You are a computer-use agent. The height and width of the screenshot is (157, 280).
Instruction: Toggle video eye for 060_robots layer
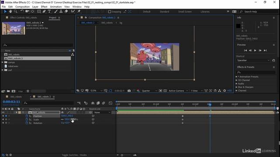pos(3,113)
